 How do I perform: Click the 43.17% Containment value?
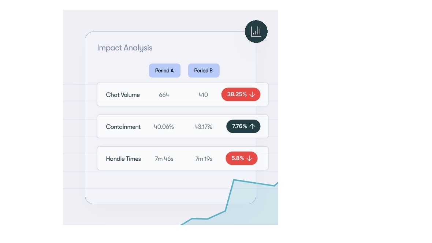tap(203, 127)
